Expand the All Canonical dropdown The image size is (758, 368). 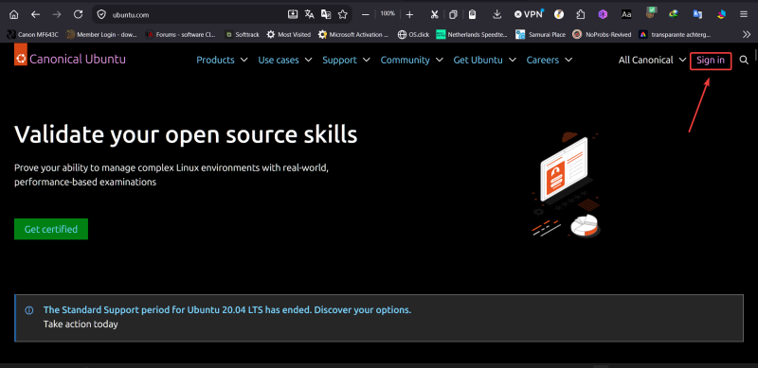[x=652, y=60]
